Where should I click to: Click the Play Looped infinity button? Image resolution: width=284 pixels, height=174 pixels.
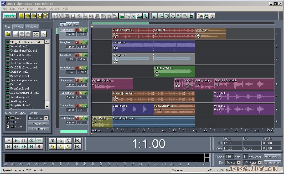[x=39, y=140]
